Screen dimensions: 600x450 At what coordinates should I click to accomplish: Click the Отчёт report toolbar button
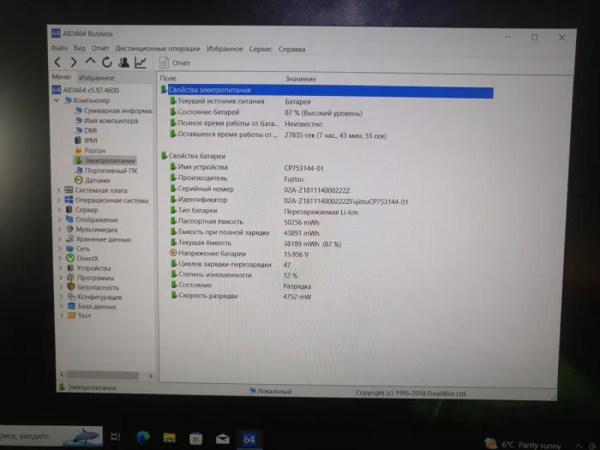pyautogui.click(x=176, y=63)
